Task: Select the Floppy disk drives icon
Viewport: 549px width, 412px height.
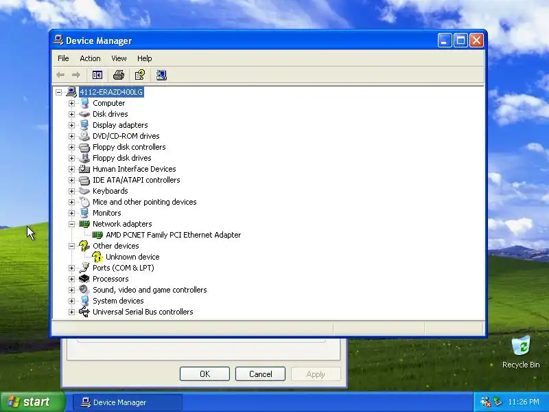Action: (84, 158)
